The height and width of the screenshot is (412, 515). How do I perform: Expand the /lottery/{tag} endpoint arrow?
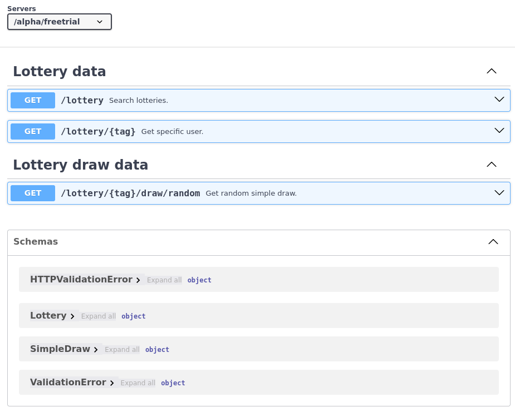tap(499, 131)
